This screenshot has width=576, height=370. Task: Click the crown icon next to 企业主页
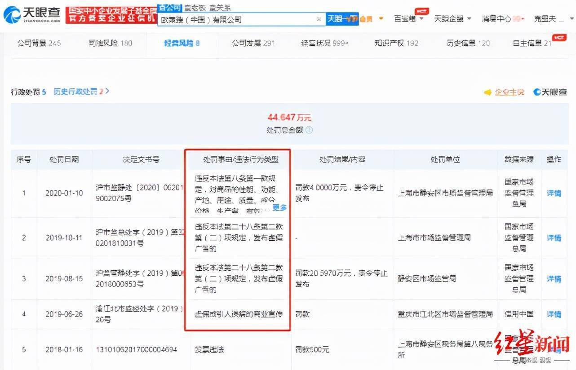coord(488,92)
